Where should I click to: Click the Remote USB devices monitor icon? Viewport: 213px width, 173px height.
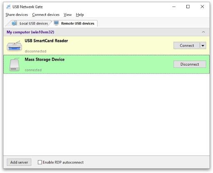coord(56,23)
